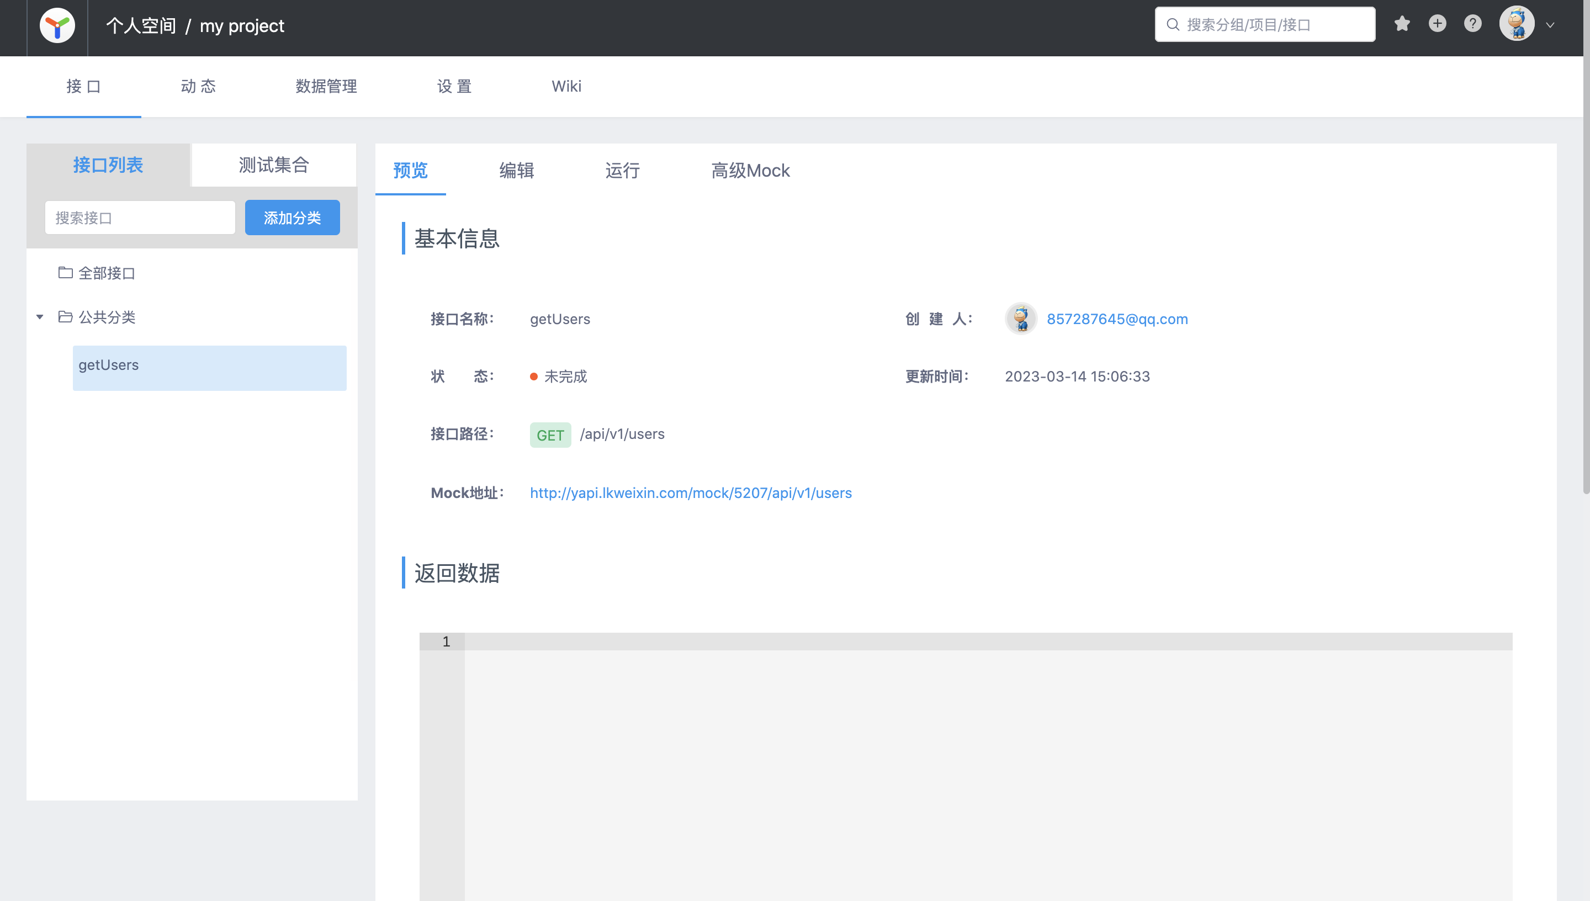The height and width of the screenshot is (901, 1590).
Task: Open the Mock地址 URL link
Action: pyautogui.click(x=690, y=492)
